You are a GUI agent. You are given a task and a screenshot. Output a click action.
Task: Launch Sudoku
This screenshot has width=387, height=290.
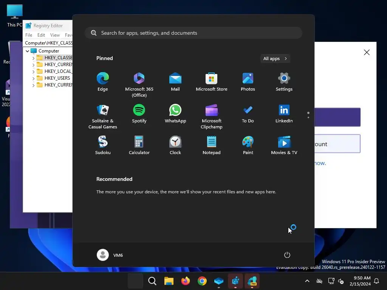[103, 145]
